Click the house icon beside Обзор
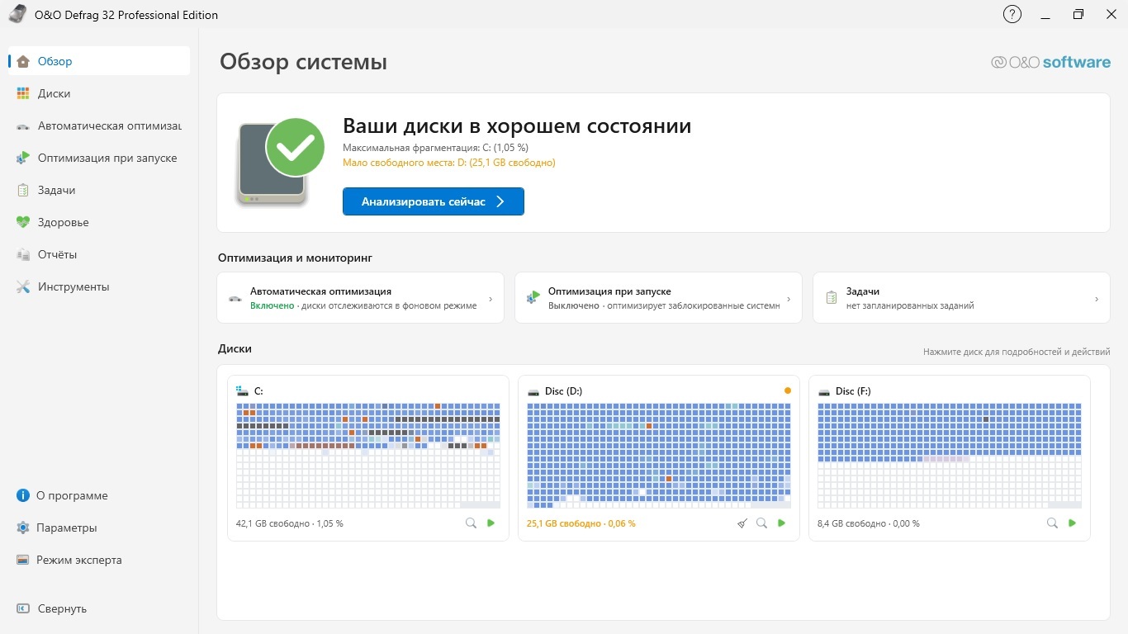 [x=23, y=61]
